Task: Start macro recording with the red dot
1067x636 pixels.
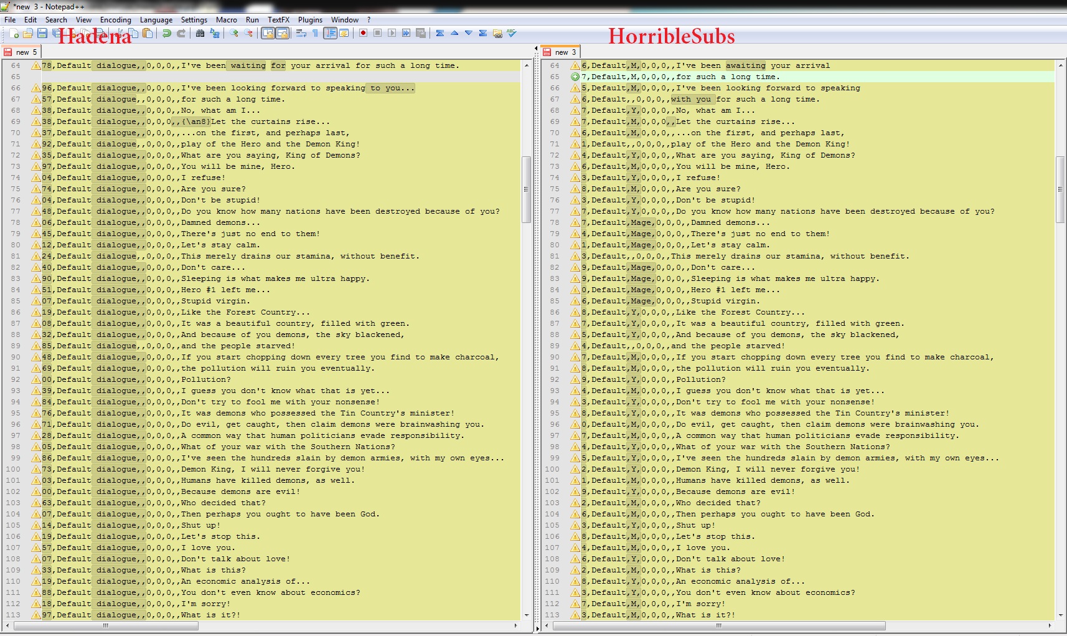Action: (363, 34)
